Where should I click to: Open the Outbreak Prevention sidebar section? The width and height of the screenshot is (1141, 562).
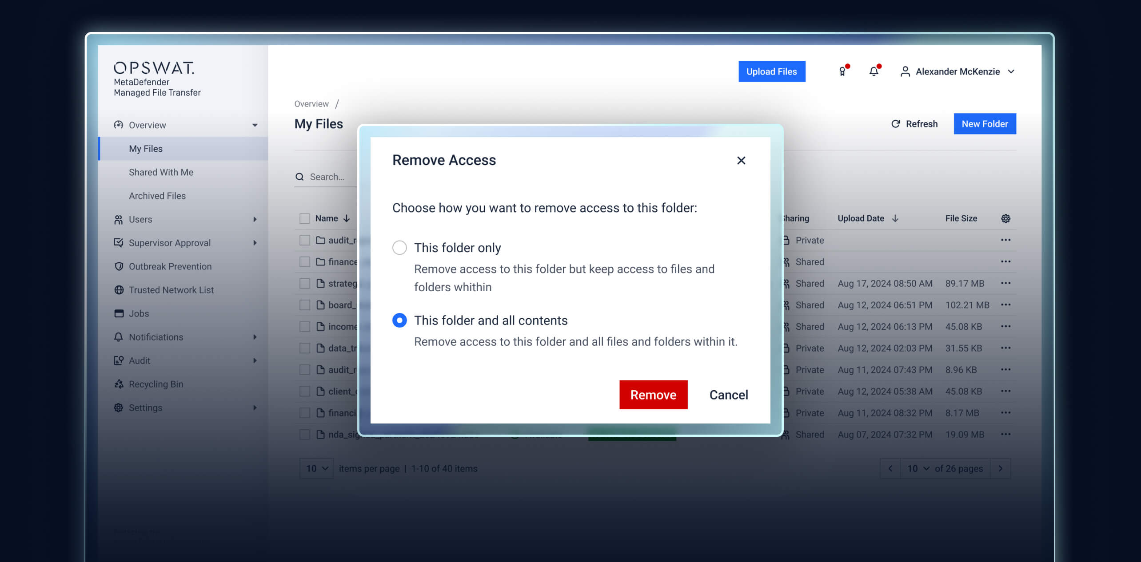point(170,266)
